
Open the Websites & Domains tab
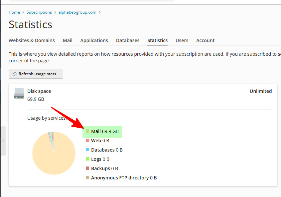(32, 40)
